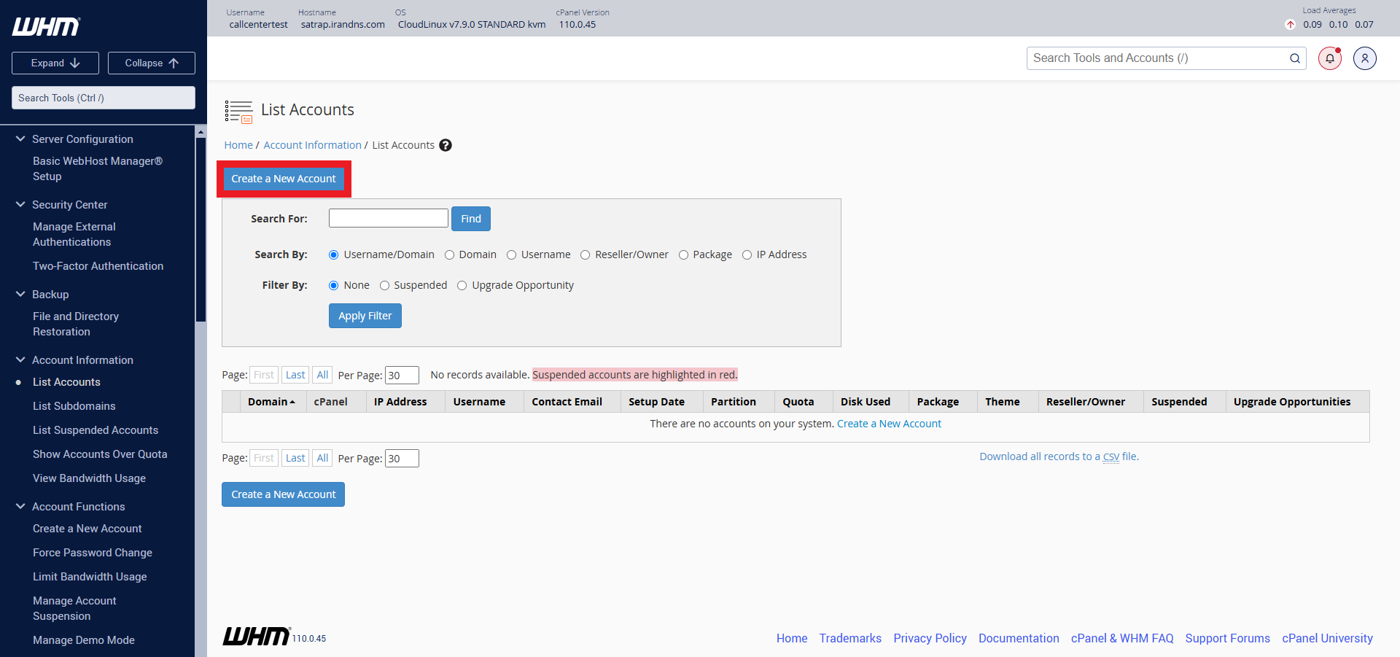Collapse the Server Configuration section

click(x=20, y=139)
